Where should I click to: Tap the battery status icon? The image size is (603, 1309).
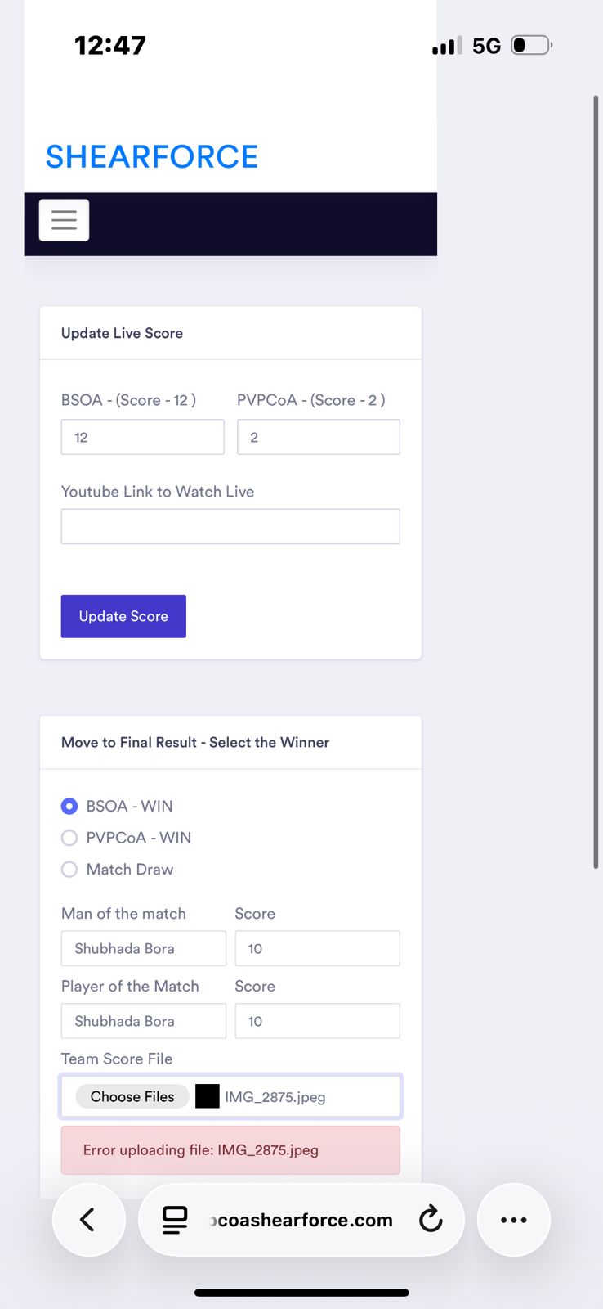click(x=531, y=45)
